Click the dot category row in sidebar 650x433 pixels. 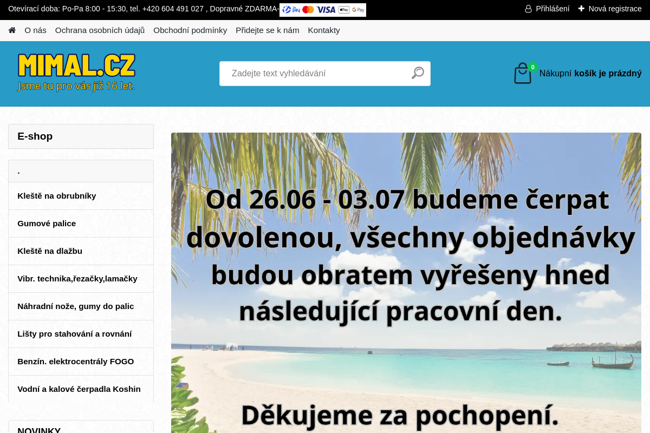(x=81, y=171)
